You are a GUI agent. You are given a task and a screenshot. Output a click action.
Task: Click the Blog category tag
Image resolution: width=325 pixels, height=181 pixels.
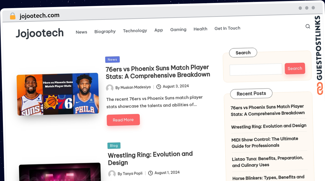click(x=114, y=146)
